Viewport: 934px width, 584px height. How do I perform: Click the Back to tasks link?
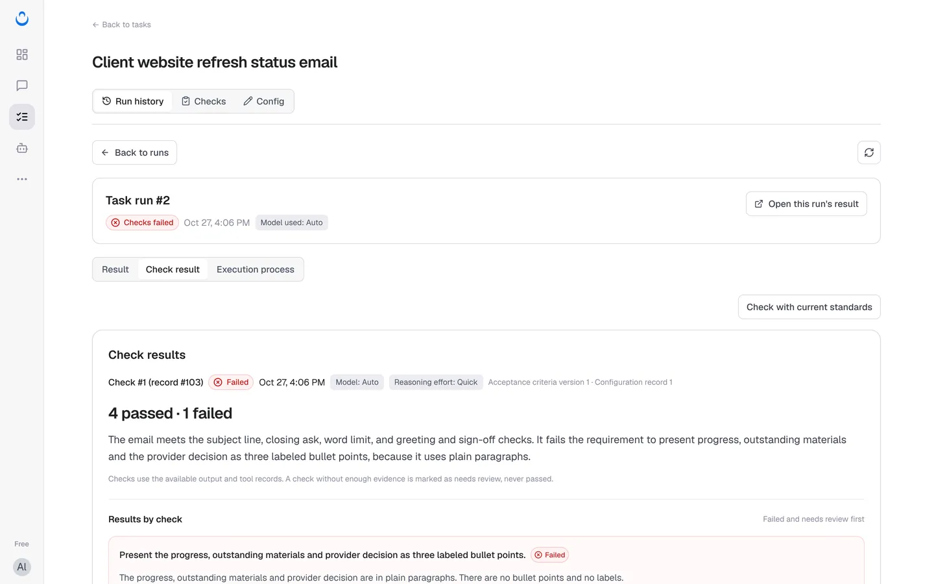pos(121,25)
